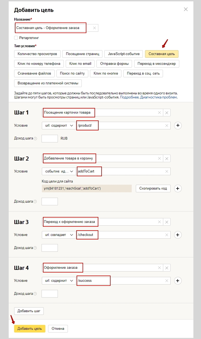Close the Добавить цель dialog with X
Image resolution: width=201 pixels, height=339 pixels.
coord(186,9)
